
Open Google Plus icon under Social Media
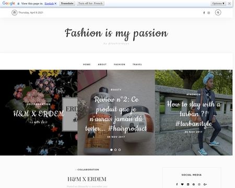click(205, 184)
